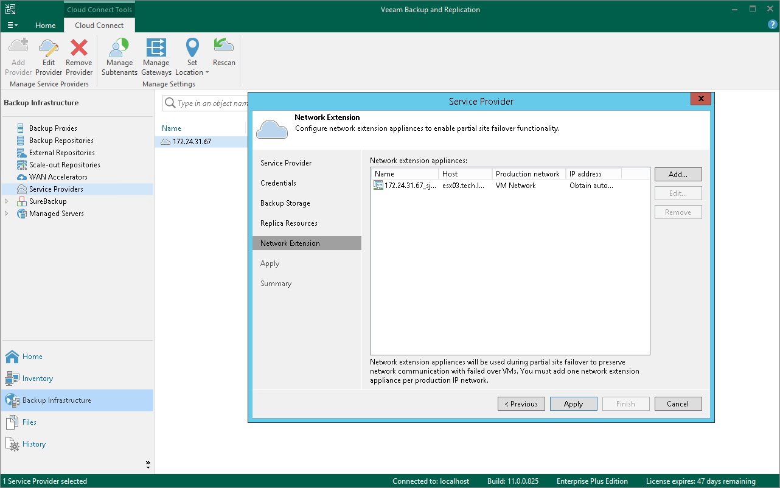Click the License expires status bar text
Image resolution: width=780 pixels, height=488 pixels.
click(701, 481)
